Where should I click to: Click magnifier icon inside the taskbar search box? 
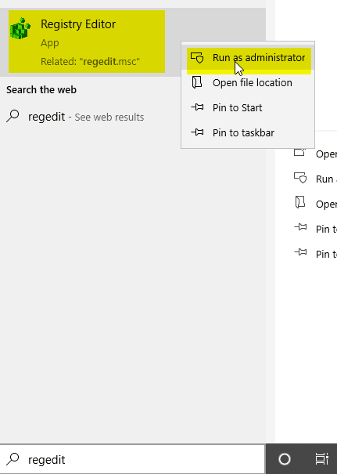click(13, 459)
